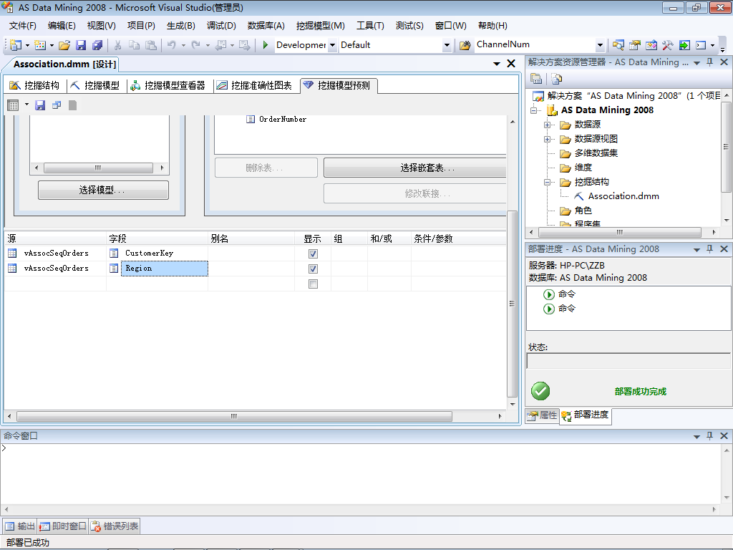Image resolution: width=733 pixels, height=550 pixels.
Task: Start debugging with the green play icon
Action: tap(265, 45)
